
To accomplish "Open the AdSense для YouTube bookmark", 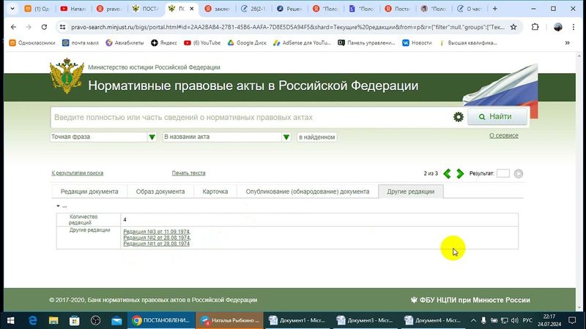I will (x=302, y=43).
